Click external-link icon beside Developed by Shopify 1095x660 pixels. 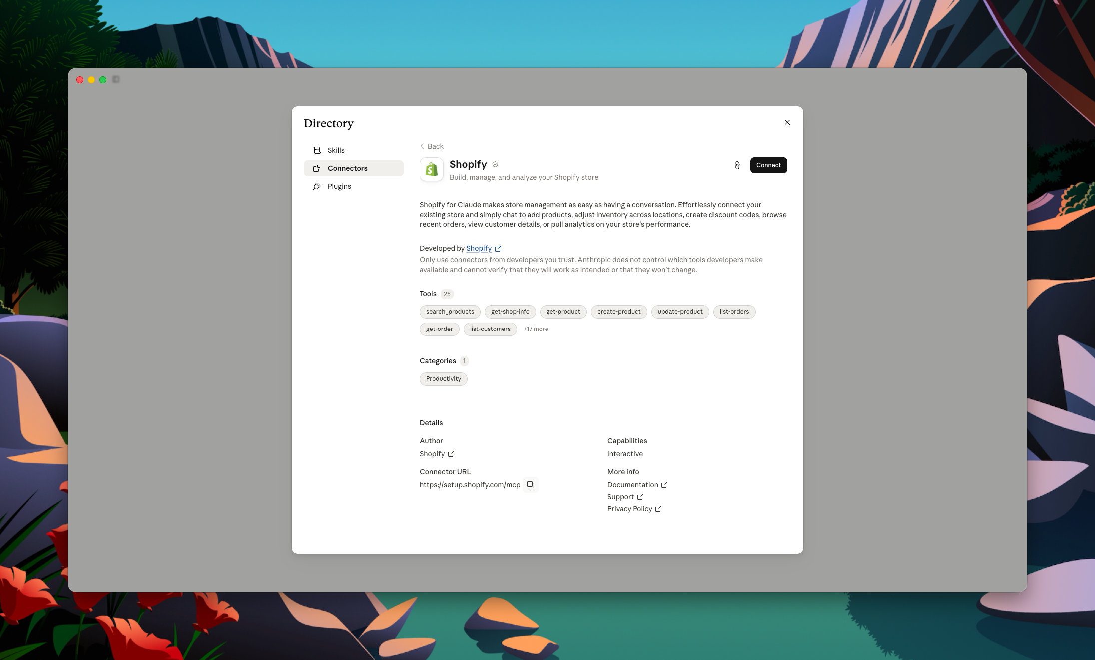point(498,249)
